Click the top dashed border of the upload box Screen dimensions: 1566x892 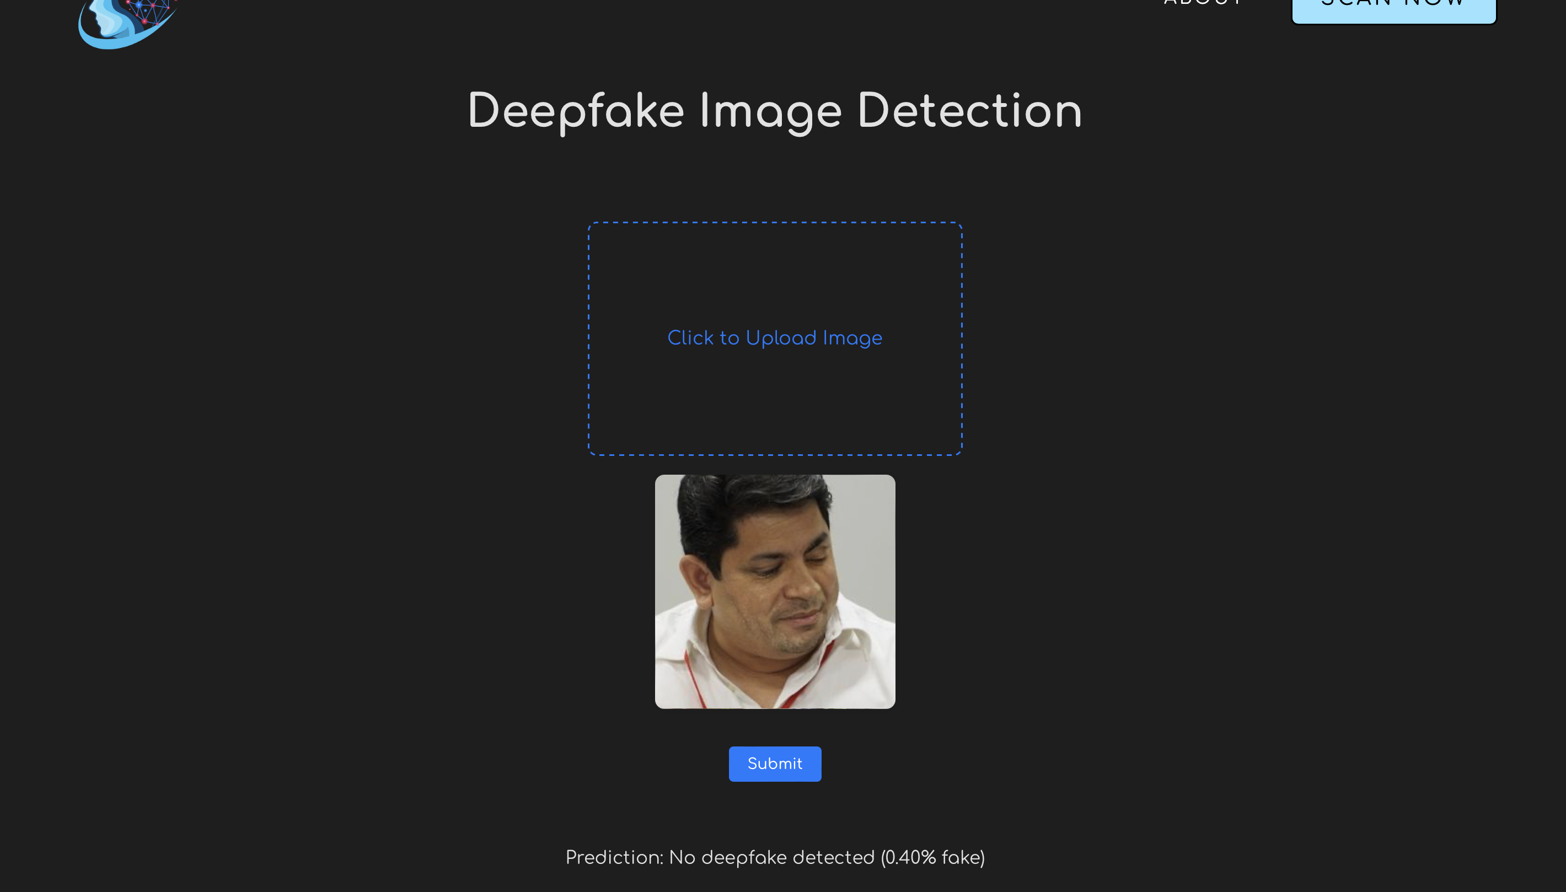774,223
